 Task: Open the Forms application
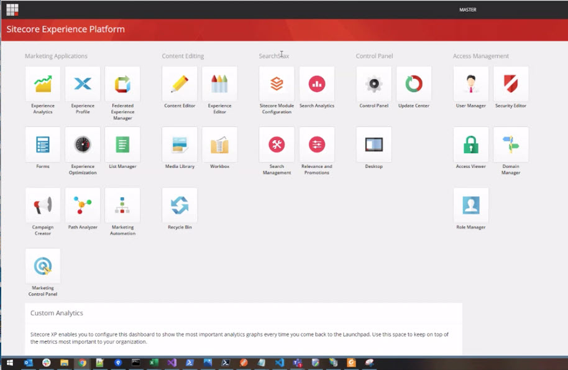[43, 145]
